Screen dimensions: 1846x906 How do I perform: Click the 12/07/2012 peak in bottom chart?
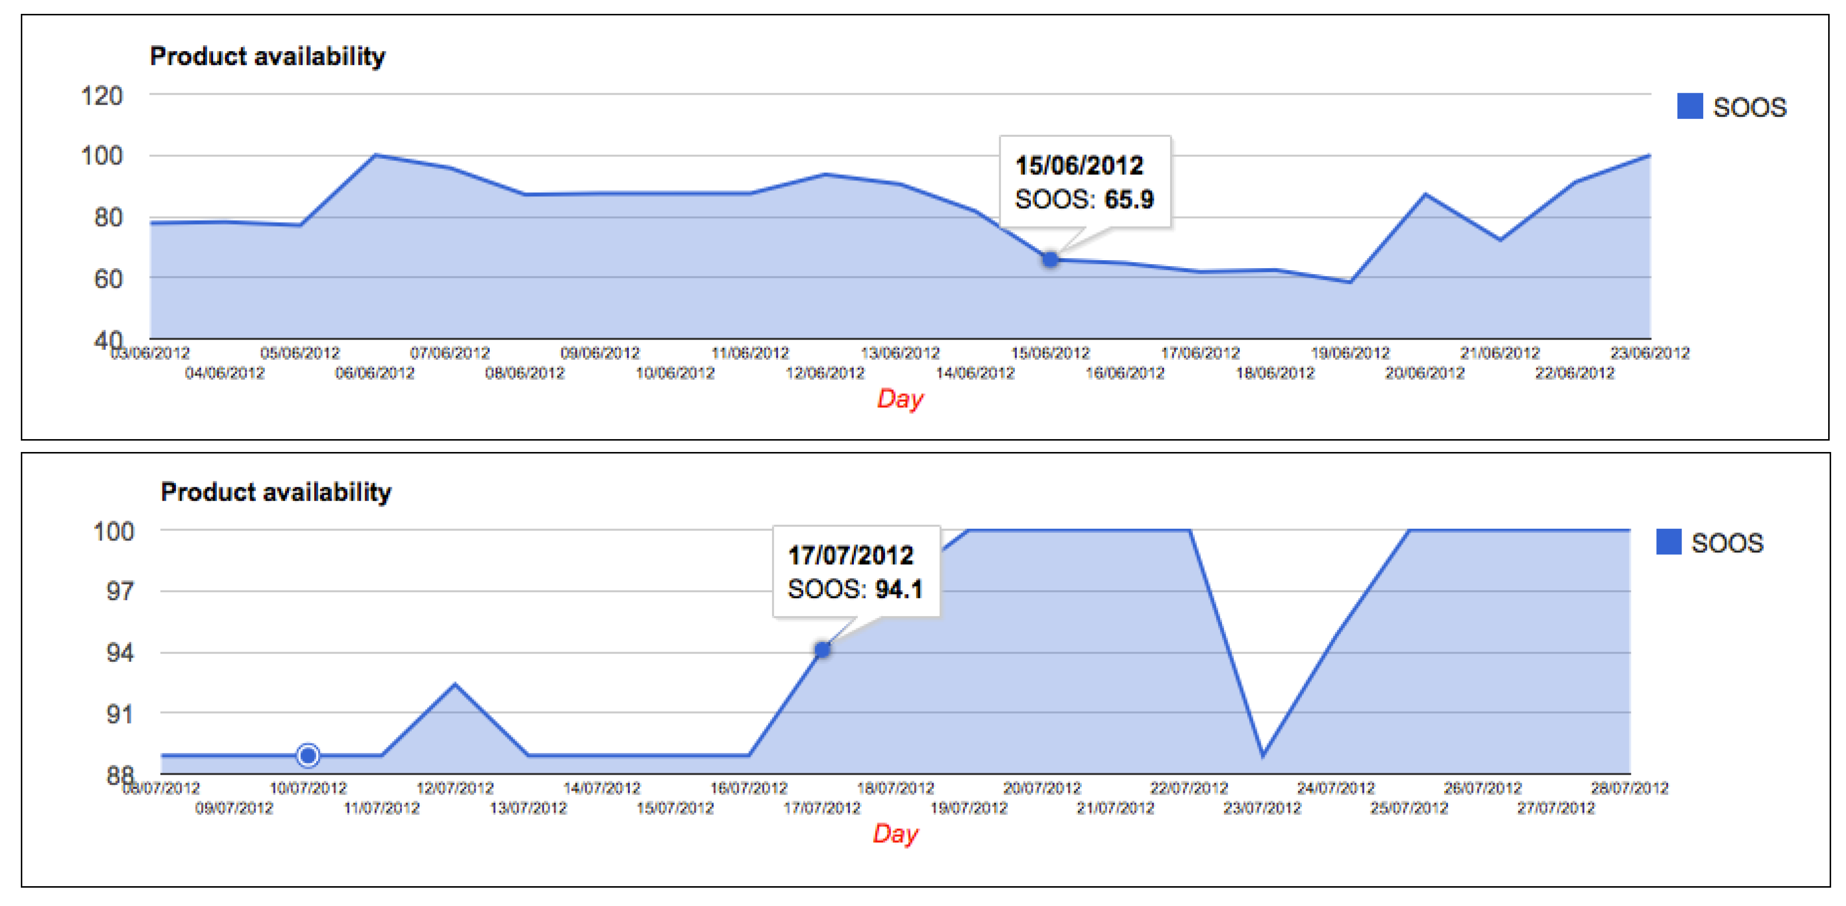(x=455, y=684)
